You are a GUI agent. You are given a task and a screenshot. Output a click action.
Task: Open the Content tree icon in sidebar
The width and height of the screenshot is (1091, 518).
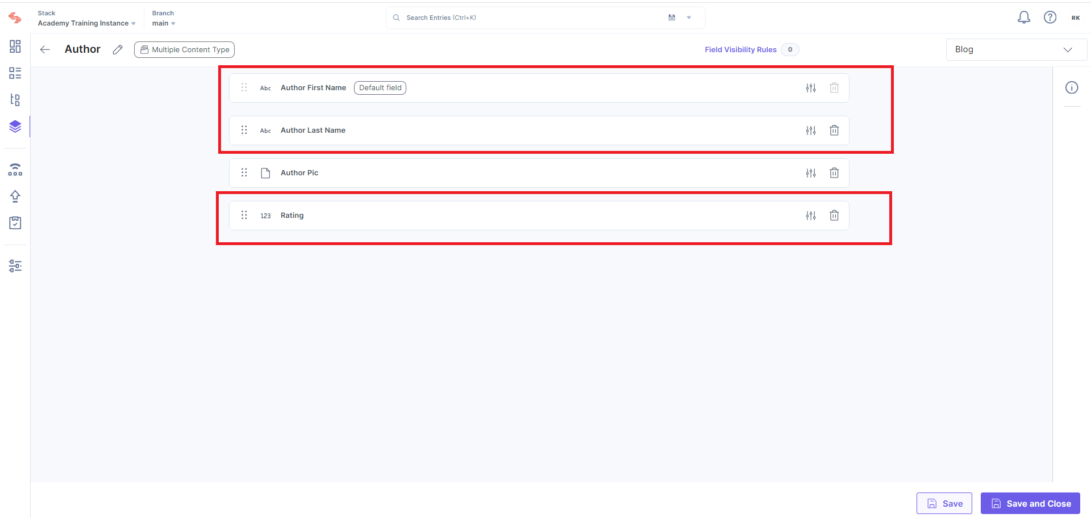(x=15, y=100)
